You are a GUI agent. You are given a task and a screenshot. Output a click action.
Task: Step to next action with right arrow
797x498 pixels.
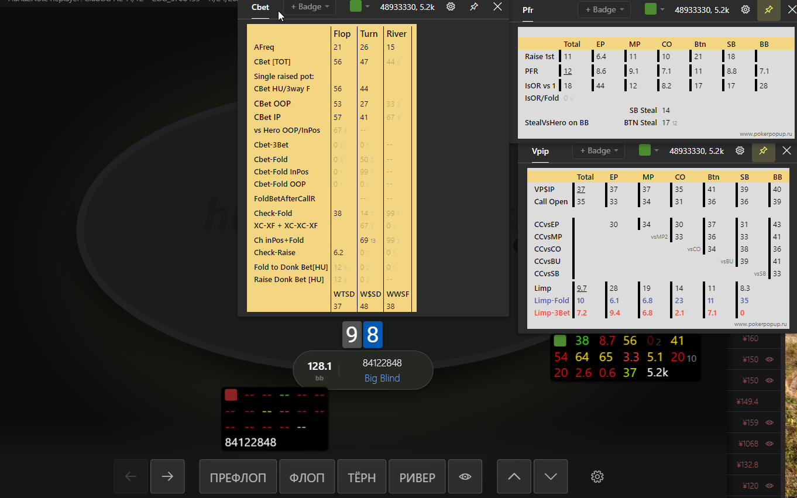(x=167, y=477)
